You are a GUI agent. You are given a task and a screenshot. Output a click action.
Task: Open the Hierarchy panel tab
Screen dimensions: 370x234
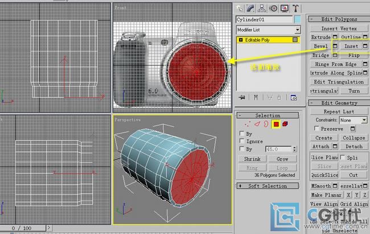tap(262, 9)
